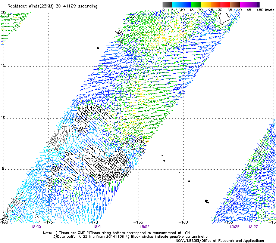This screenshot has width=276, height=243.
Task: Click the 13:26 swath time label
Action: point(234,227)
